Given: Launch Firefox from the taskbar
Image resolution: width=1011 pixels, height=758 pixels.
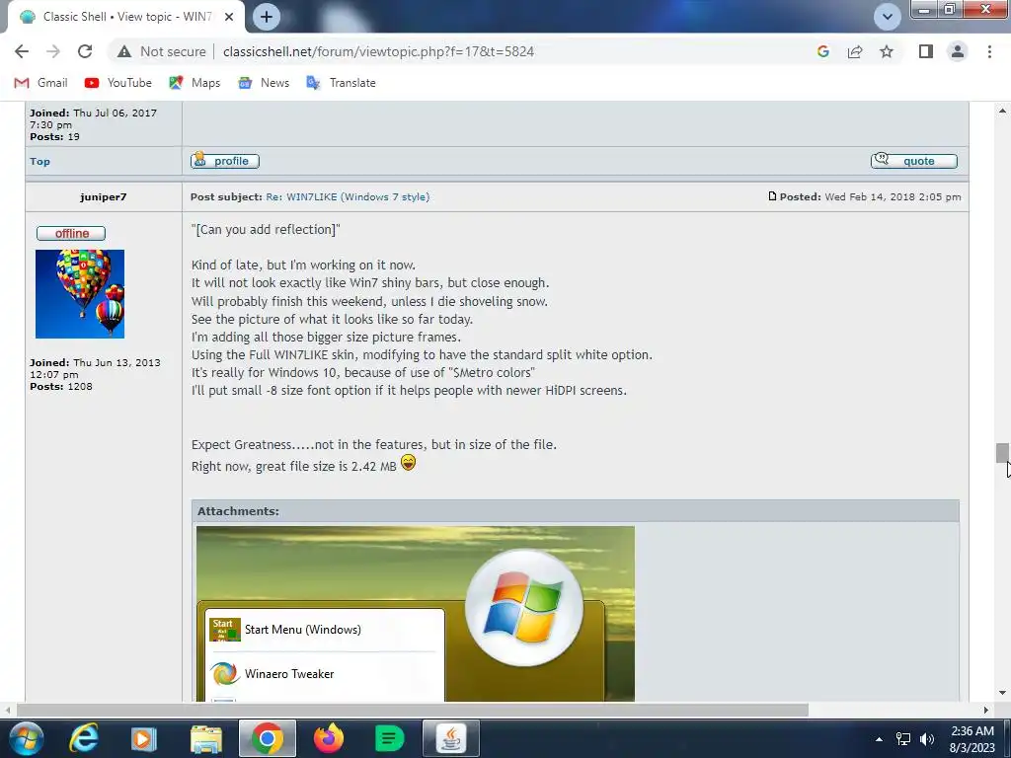Looking at the screenshot, I should tap(328, 738).
